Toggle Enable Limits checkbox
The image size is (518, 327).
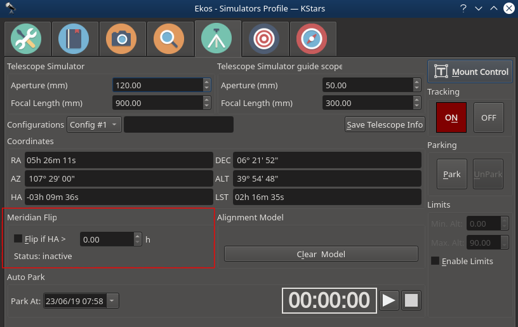pyautogui.click(x=435, y=261)
